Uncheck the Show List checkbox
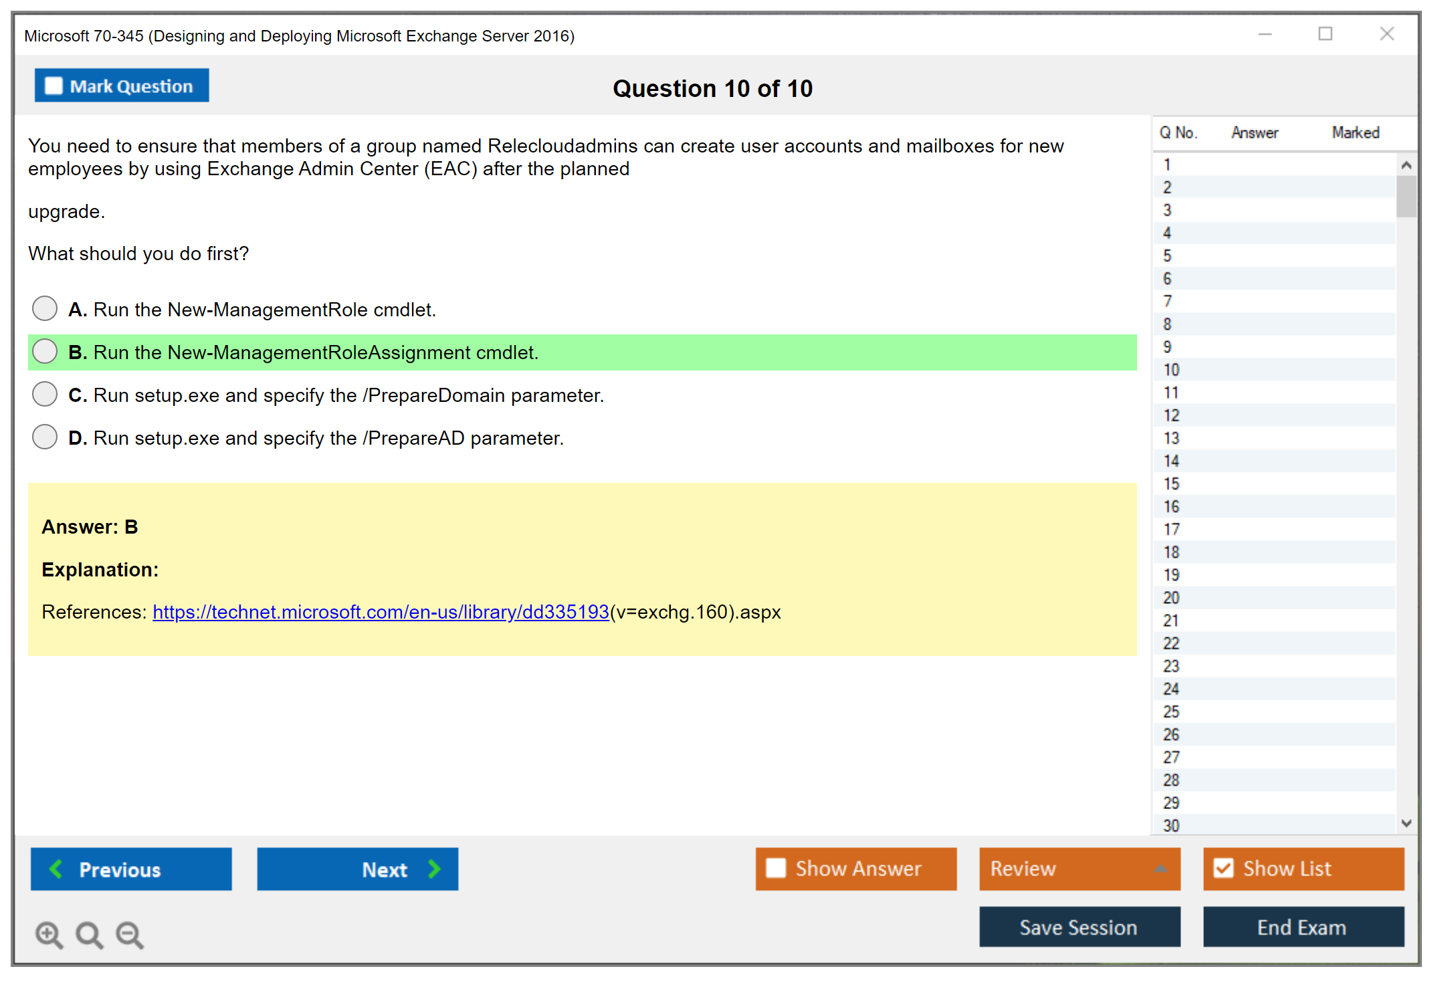 (x=1223, y=868)
